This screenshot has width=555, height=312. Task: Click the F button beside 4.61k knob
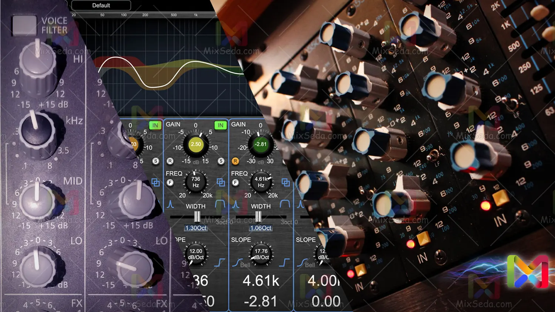pyautogui.click(x=235, y=183)
